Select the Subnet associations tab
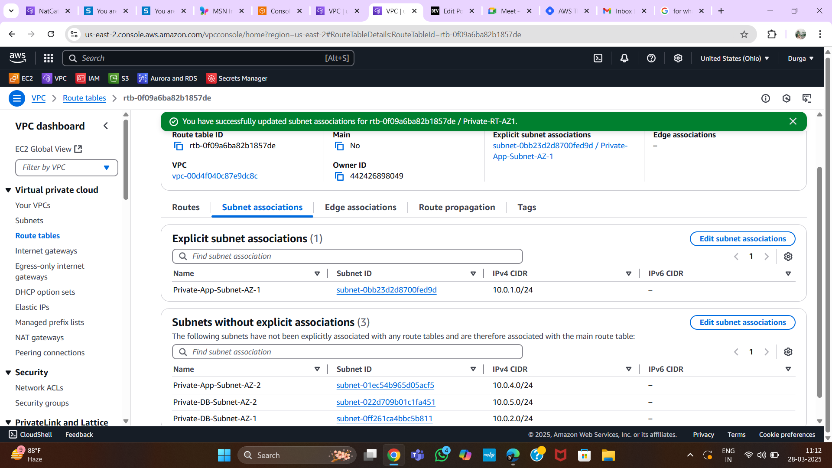The width and height of the screenshot is (832, 468). [262, 208]
